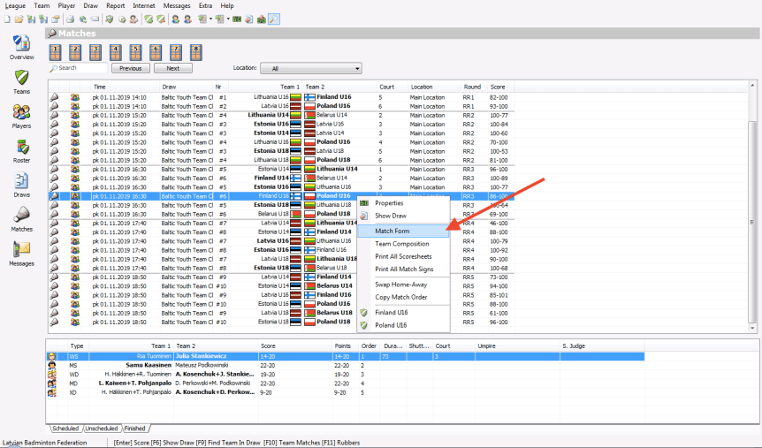
Task: Click the Open folder toolbar icon
Action: coord(19,19)
